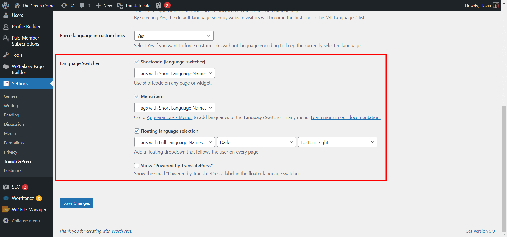The image size is (507, 237).
Task: Click the Translate Site icon in admin bar
Action: [x=120, y=6]
